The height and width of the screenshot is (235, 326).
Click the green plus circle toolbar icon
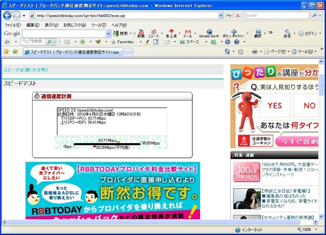pos(82,42)
